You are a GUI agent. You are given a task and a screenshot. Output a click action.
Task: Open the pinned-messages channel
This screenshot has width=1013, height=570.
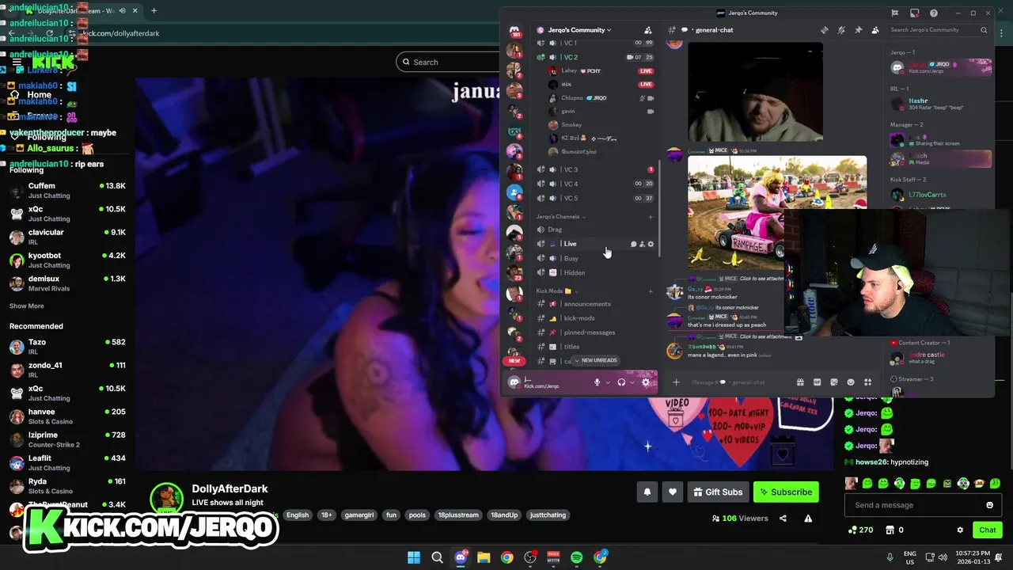595,332
